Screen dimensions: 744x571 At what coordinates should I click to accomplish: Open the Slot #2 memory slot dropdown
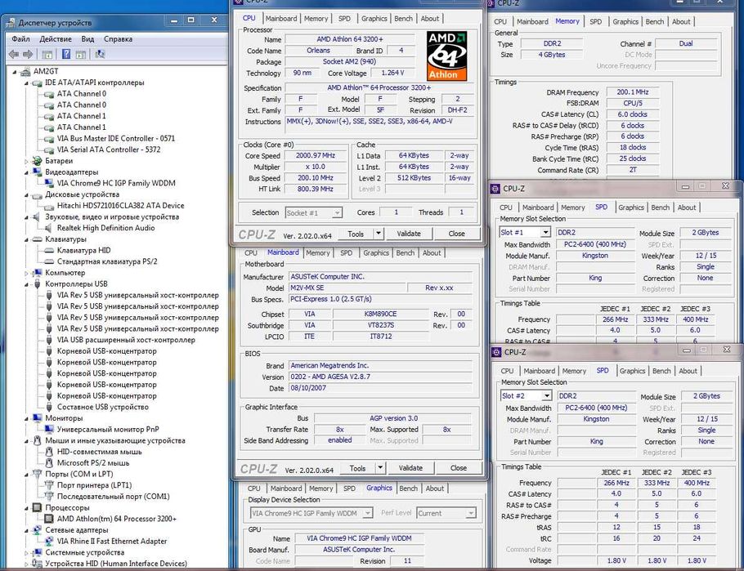point(547,395)
